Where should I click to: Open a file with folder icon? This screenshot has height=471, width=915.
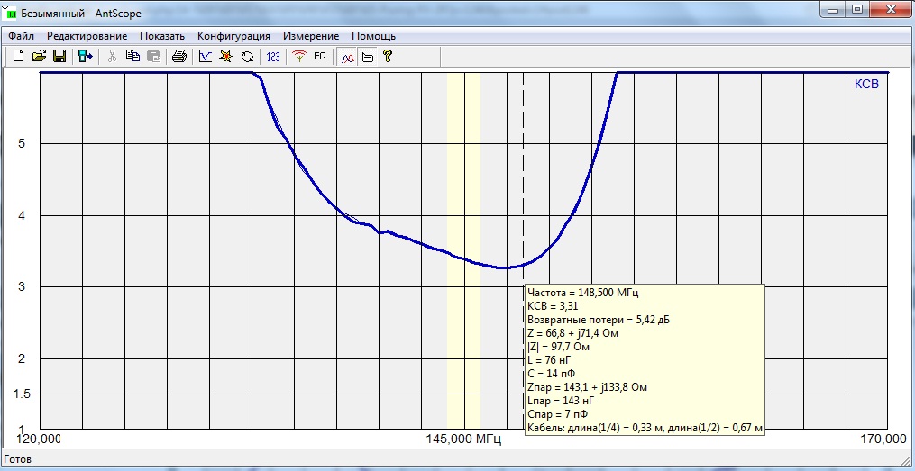(39, 57)
